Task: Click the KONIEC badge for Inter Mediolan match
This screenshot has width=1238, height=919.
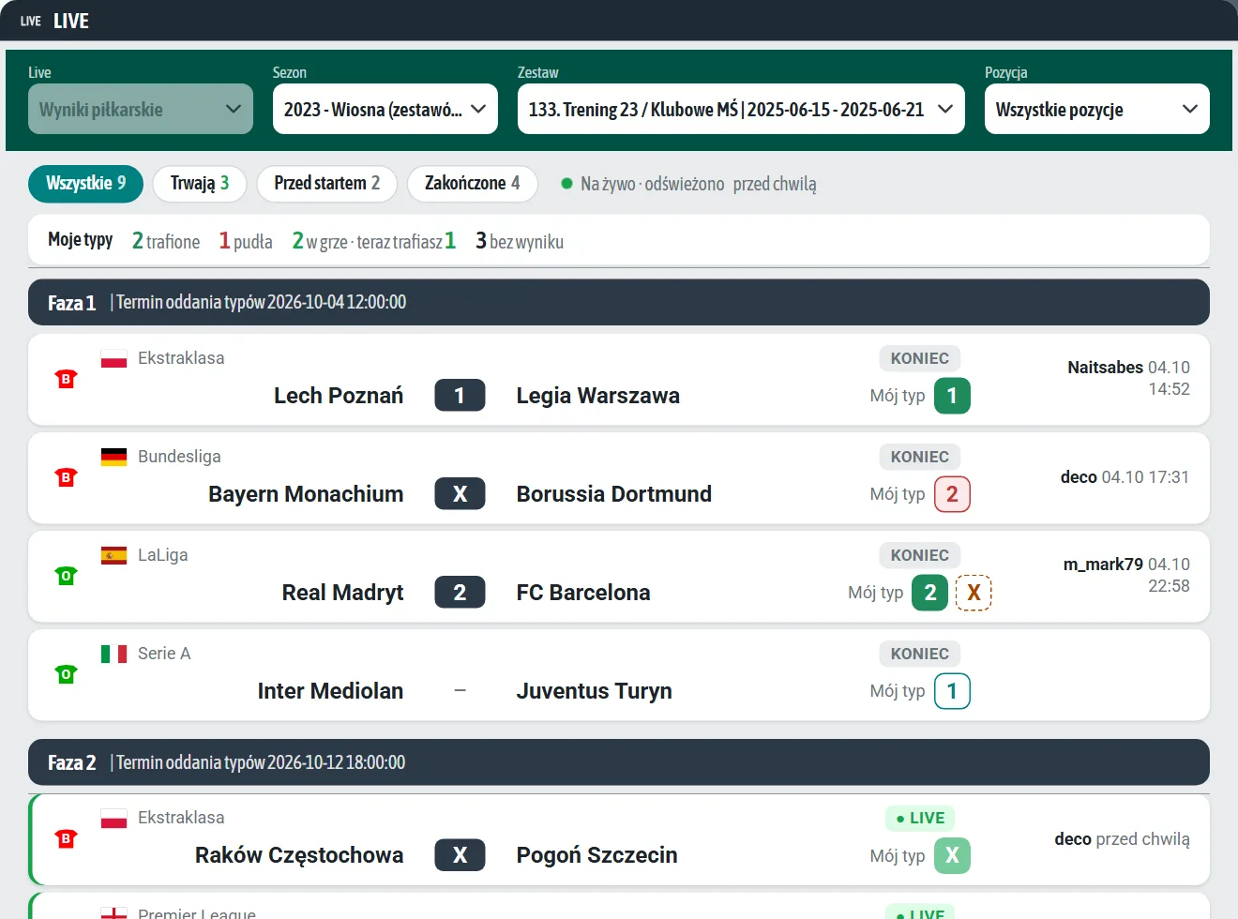Action: [x=920, y=654]
